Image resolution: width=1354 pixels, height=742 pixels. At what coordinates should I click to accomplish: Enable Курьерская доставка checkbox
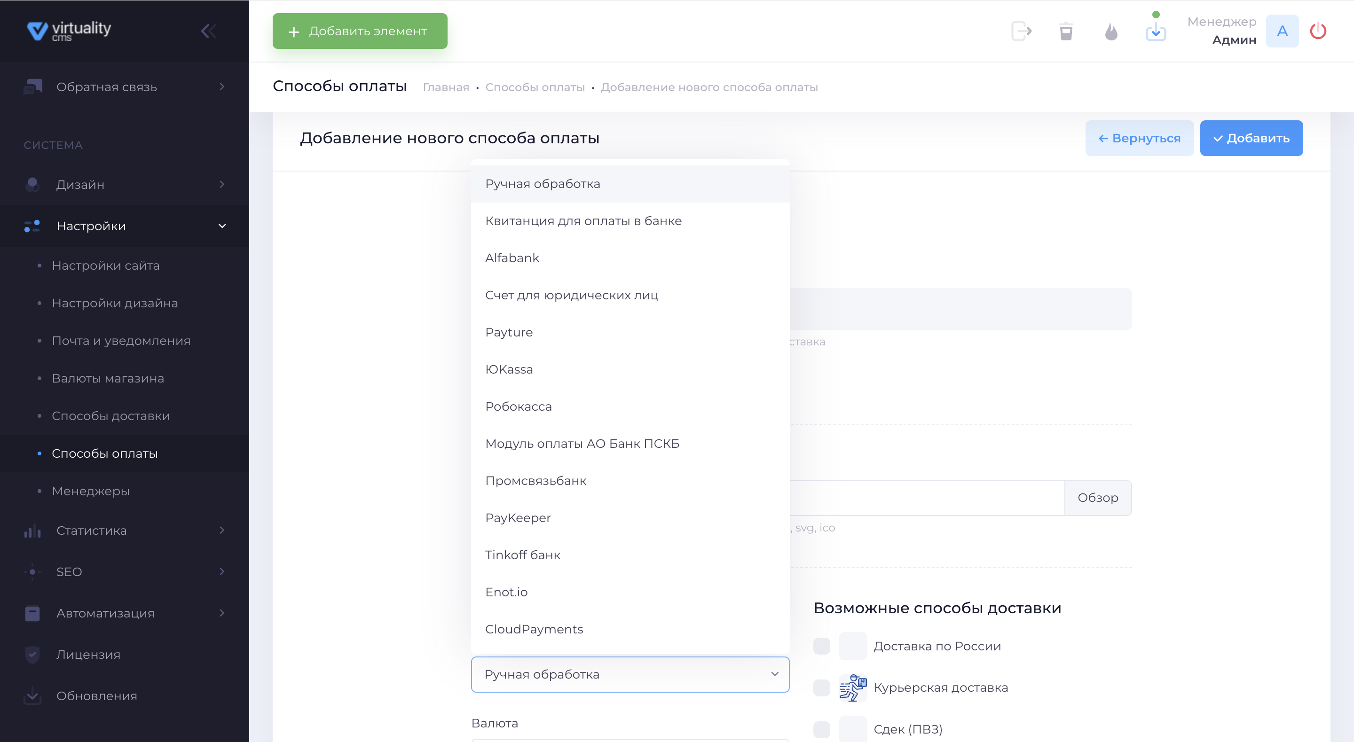coord(821,687)
